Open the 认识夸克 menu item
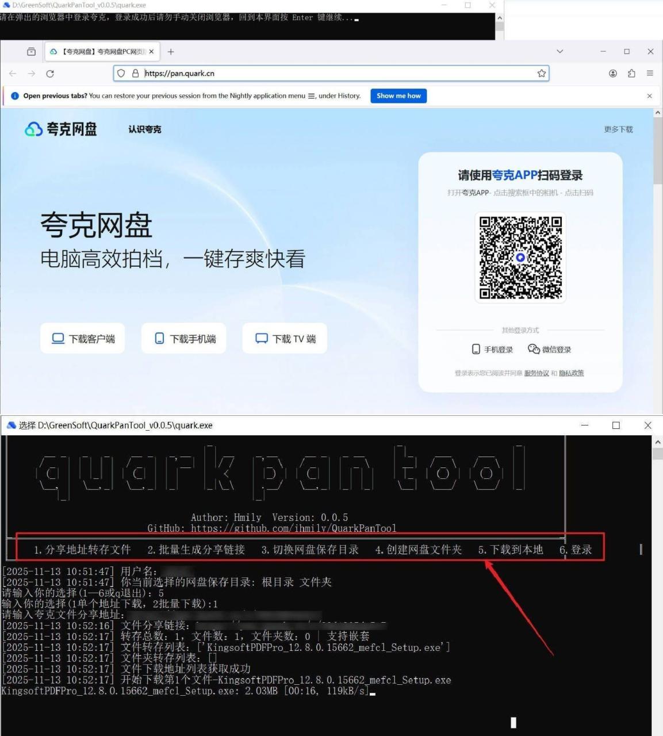This screenshot has width=663, height=736. (144, 129)
